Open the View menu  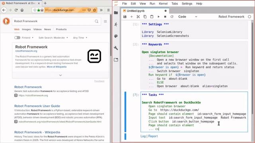click(143, 4)
